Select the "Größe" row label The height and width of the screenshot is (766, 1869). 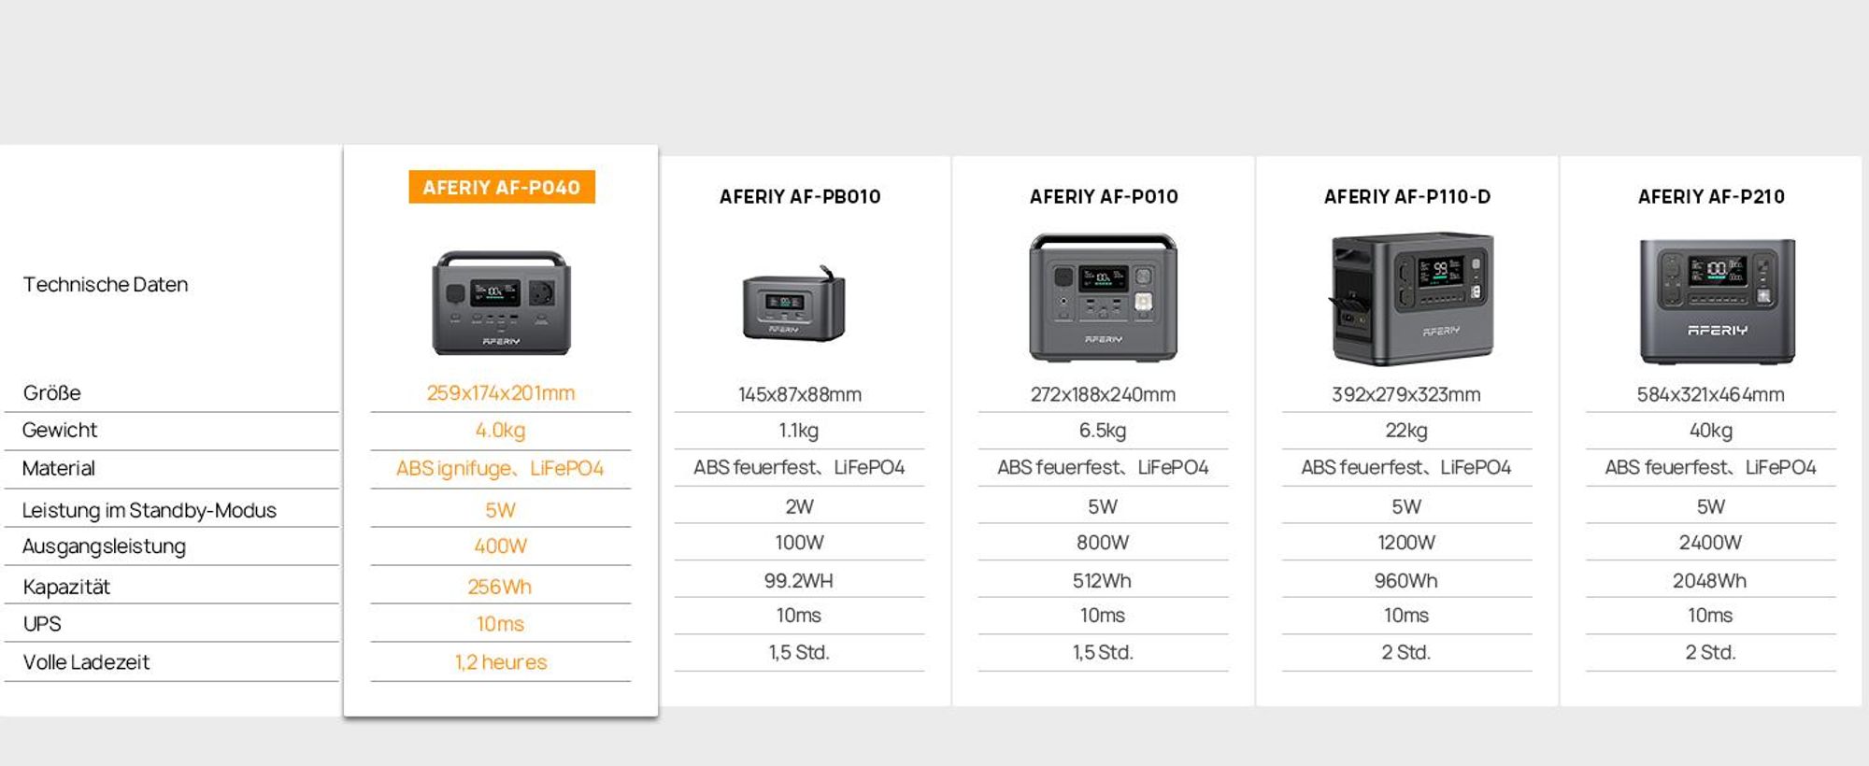(52, 392)
